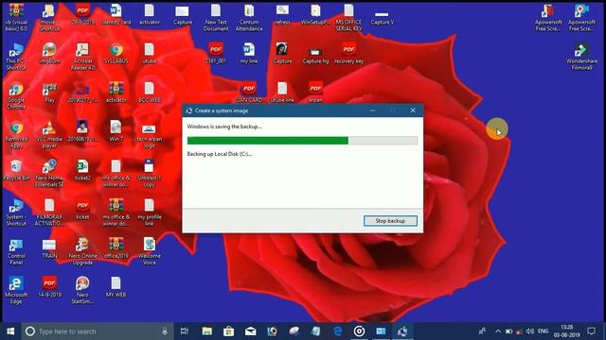Screen dimensions: 606x340
Task: Open Microsoft Store from the taskbar
Action: pos(229,331)
